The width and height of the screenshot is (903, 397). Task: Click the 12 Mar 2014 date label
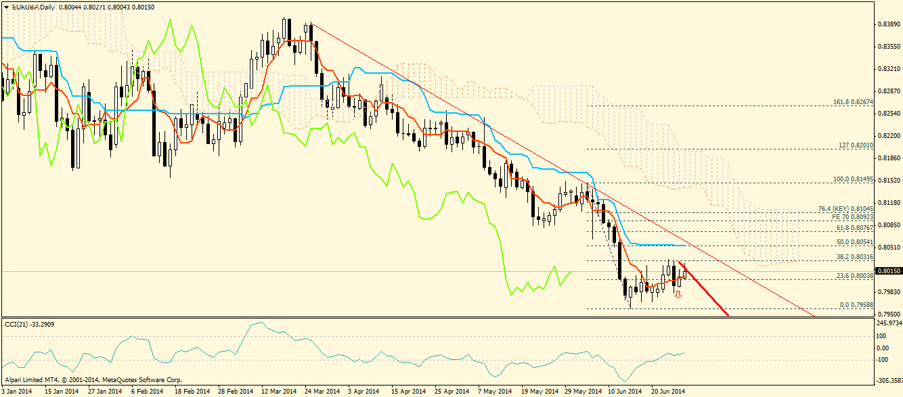click(278, 392)
